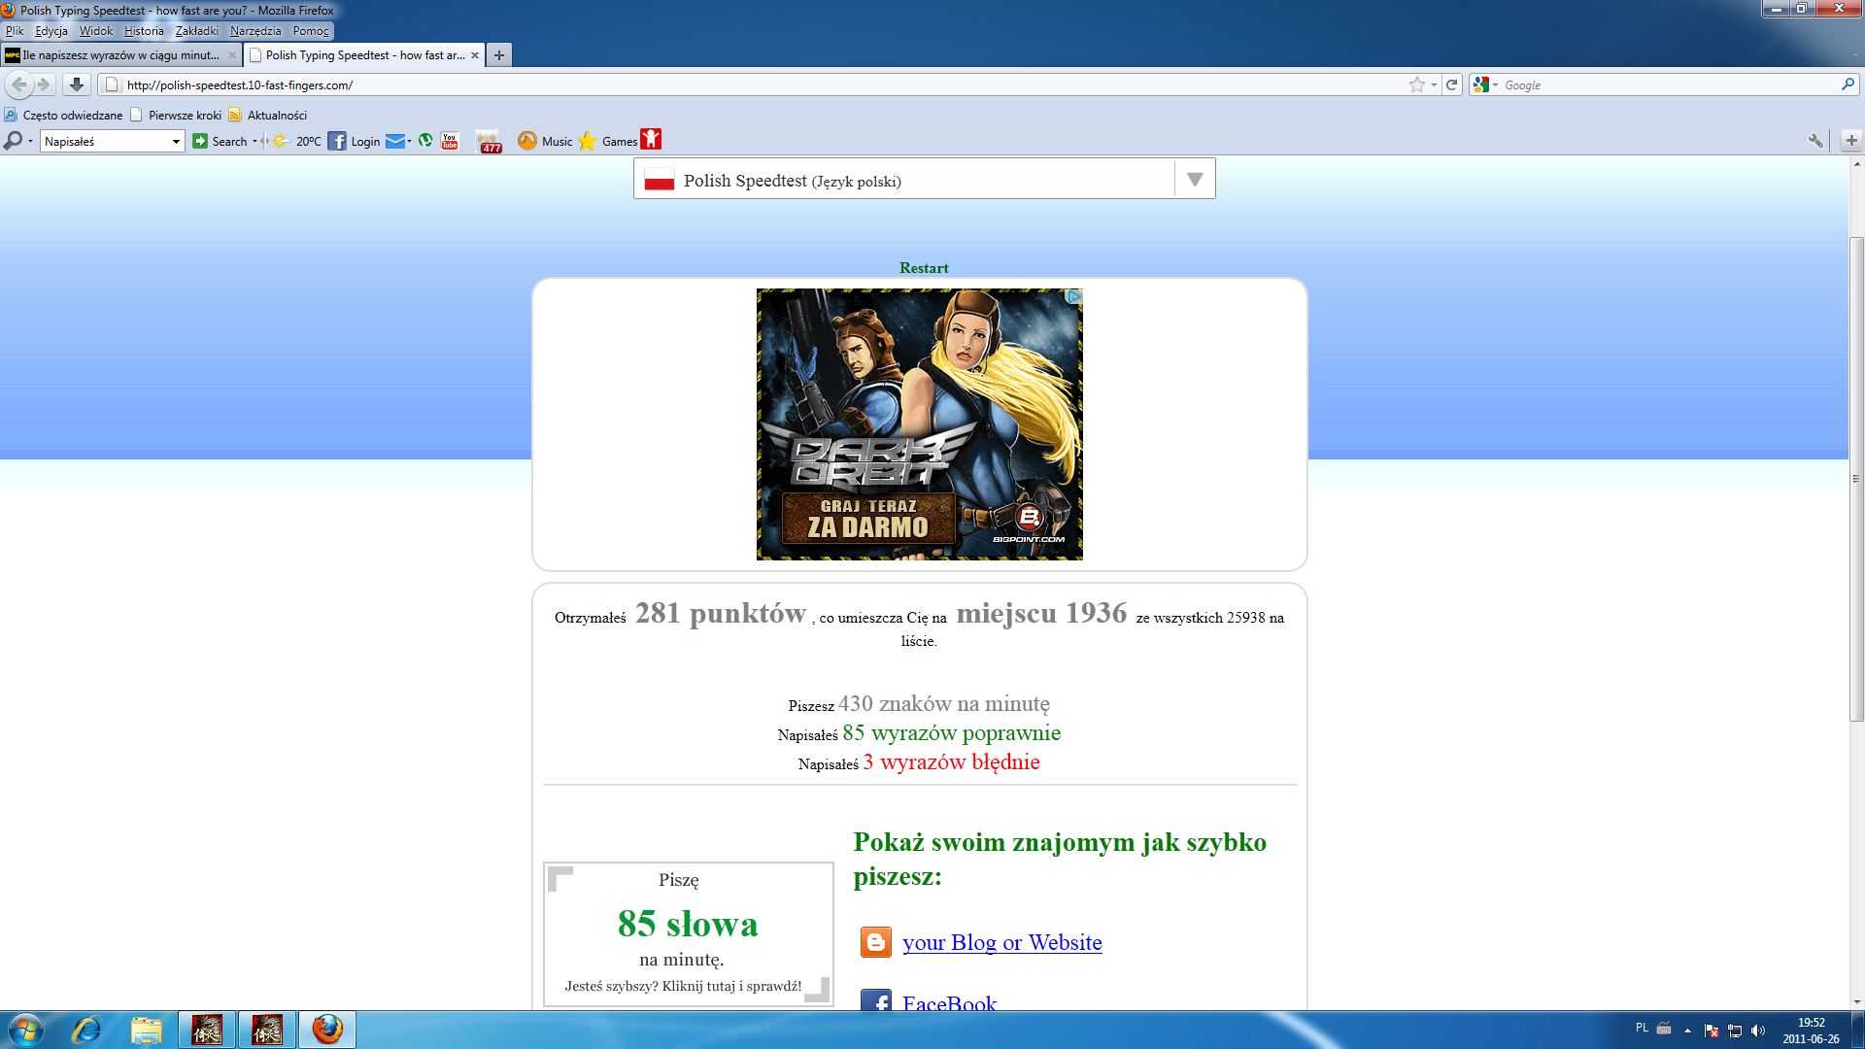This screenshot has height=1049, width=1865.
Task: Select the Polish Typing Speedtest tab
Action: 364,55
